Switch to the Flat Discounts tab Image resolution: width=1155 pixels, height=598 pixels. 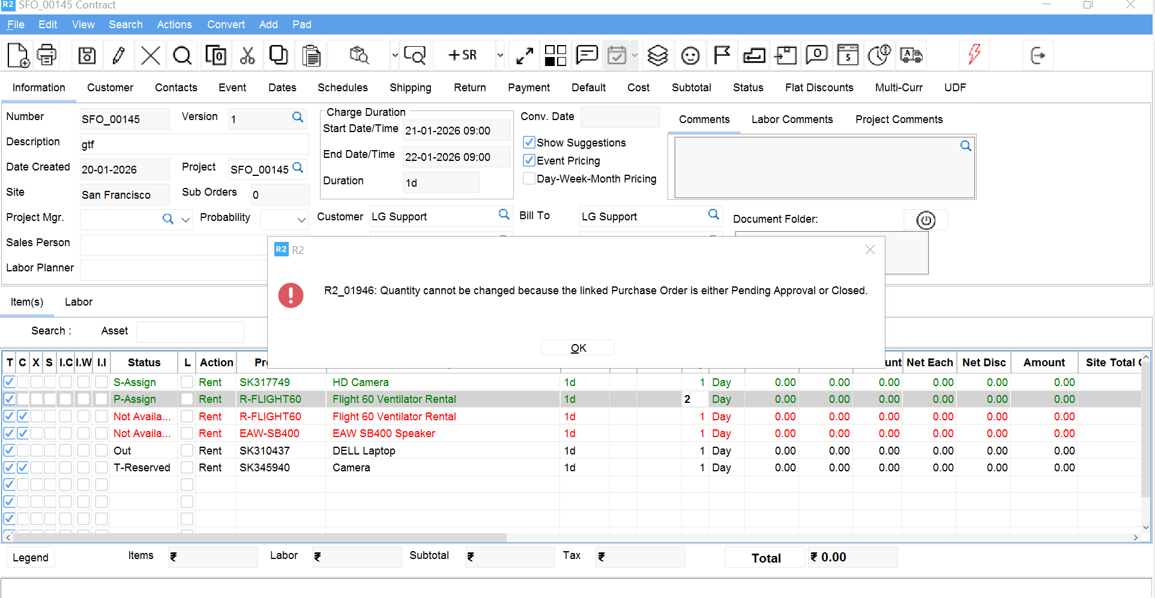[x=819, y=88]
